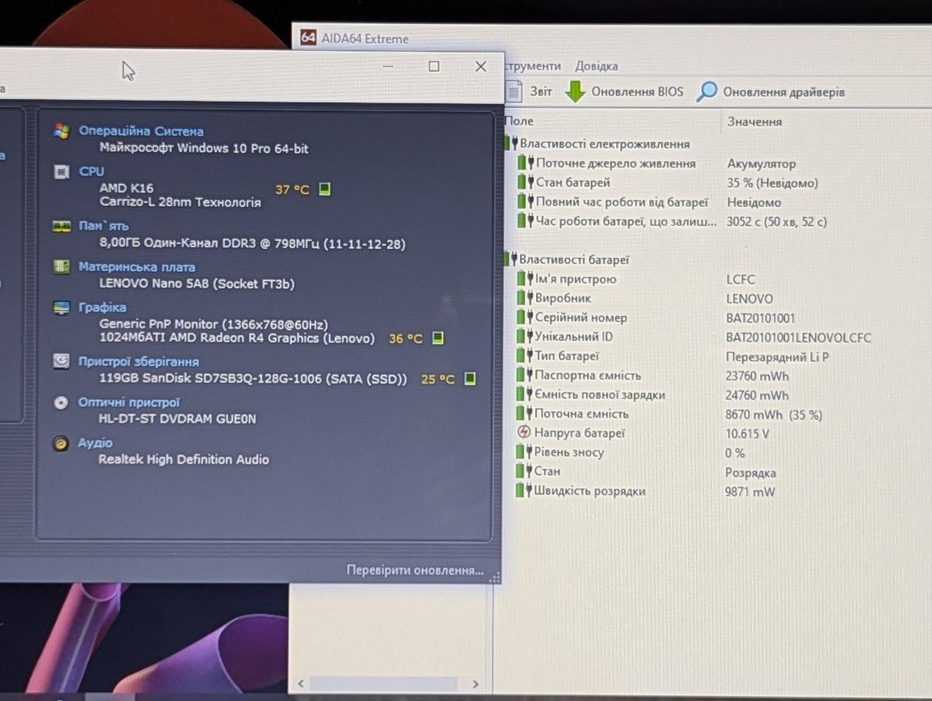
Task: Click the 8,00ГБ Один-Канал DDR3 memory line
Action: 252,243
